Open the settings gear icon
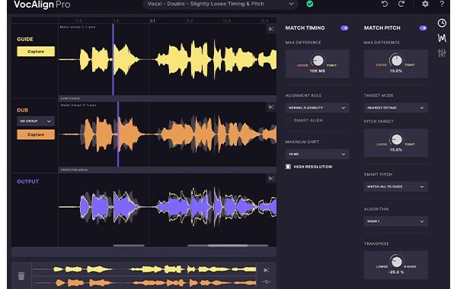Screen dimensions: 457x289 click(425, 4)
